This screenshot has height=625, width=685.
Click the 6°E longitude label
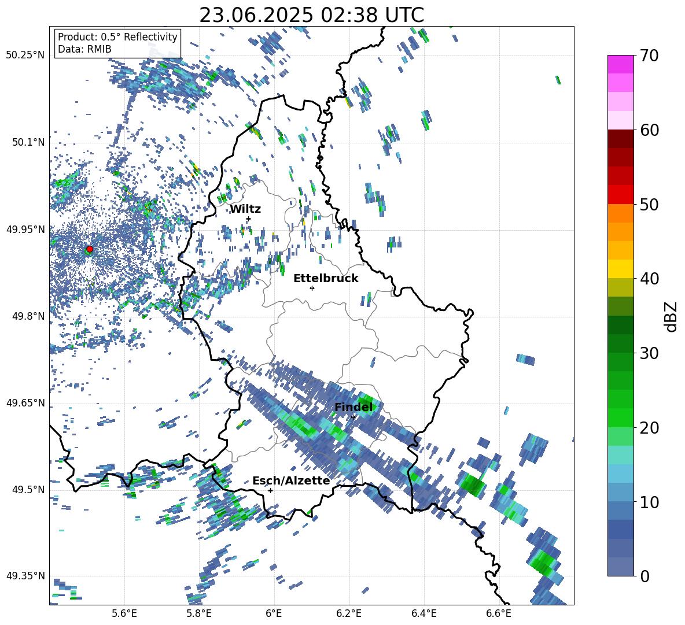click(x=274, y=613)
